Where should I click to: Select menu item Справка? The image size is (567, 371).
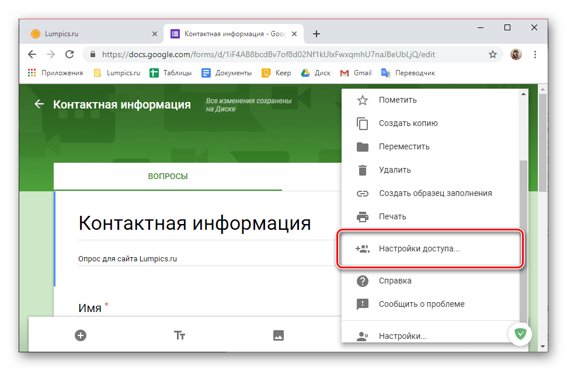pyautogui.click(x=430, y=281)
